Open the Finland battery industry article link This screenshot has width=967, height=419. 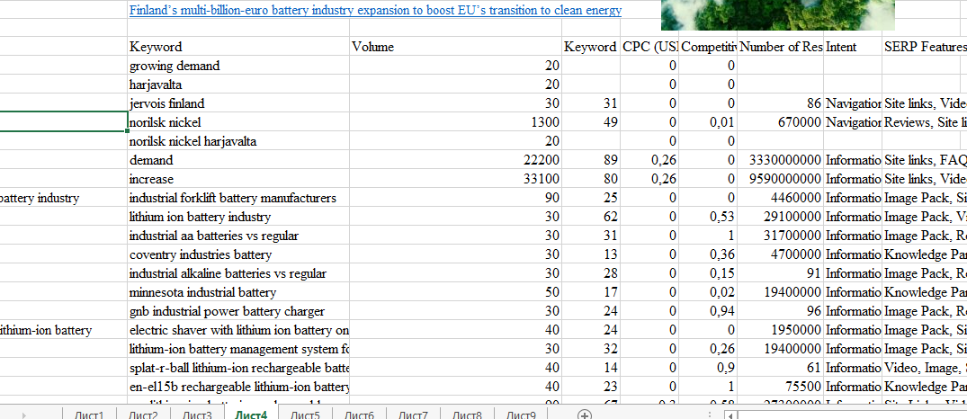click(x=375, y=11)
